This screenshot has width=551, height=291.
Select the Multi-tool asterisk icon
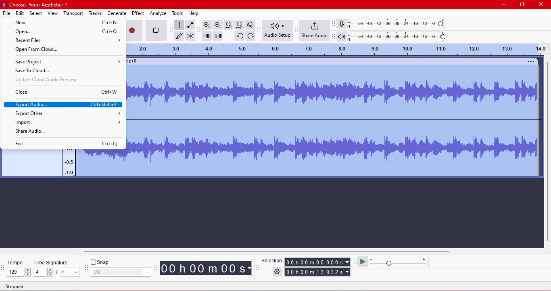190,36
